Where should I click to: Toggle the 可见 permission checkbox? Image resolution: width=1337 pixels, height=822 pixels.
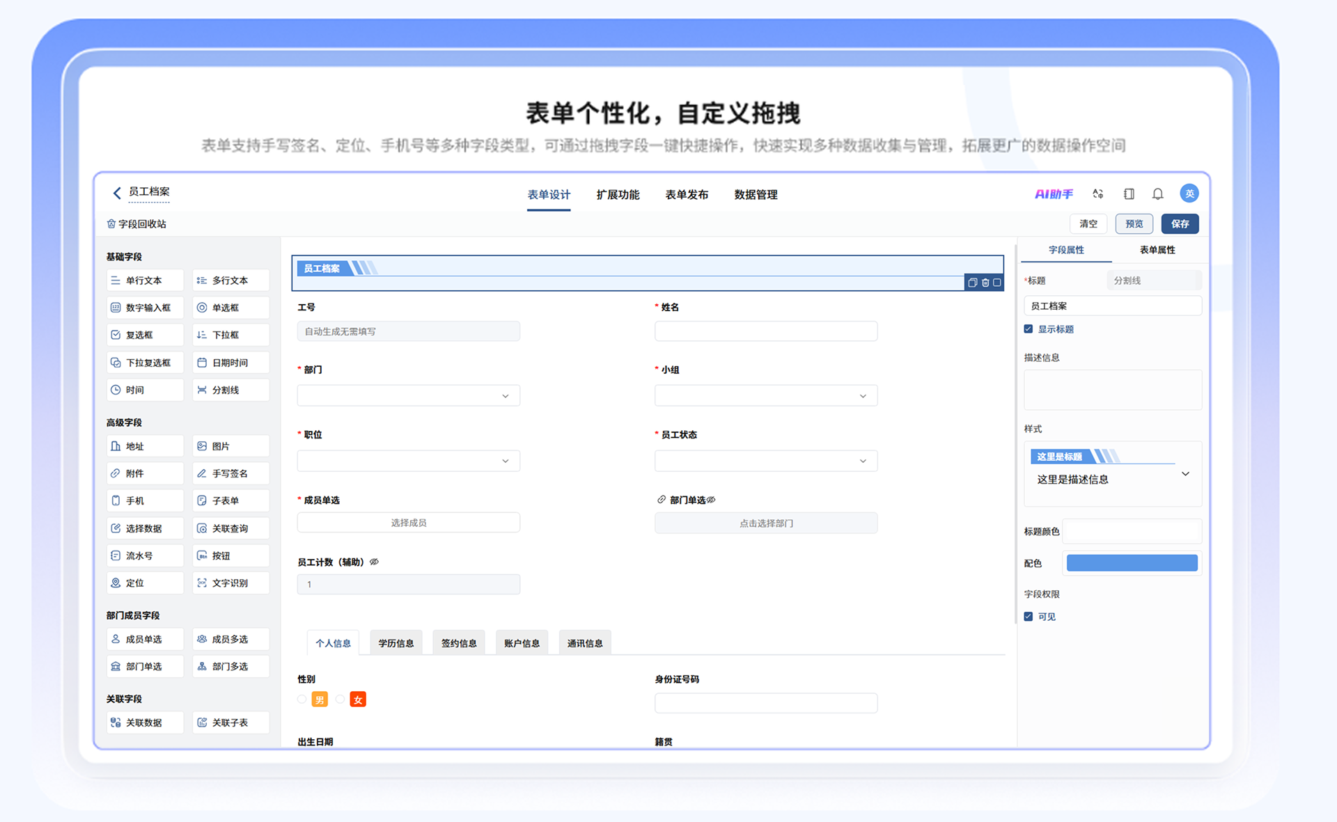[x=1029, y=617]
